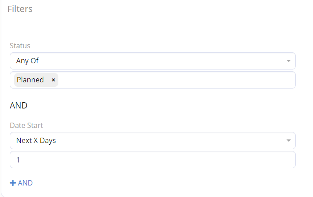Click the Status field label
The width and height of the screenshot is (313, 197).
[x=20, y=46]
